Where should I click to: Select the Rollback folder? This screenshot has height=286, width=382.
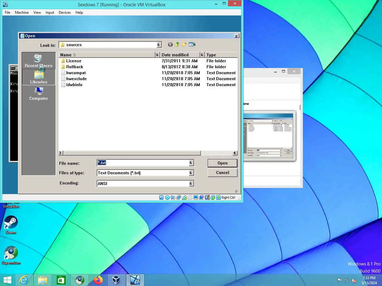click(x=72, y=67)
